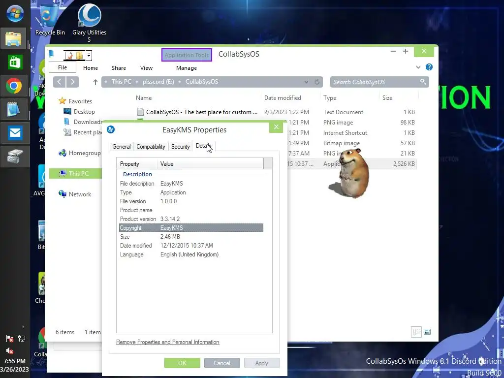Select the Language English (United Kingdom) row
504x378 pixels.
(191, 254)
